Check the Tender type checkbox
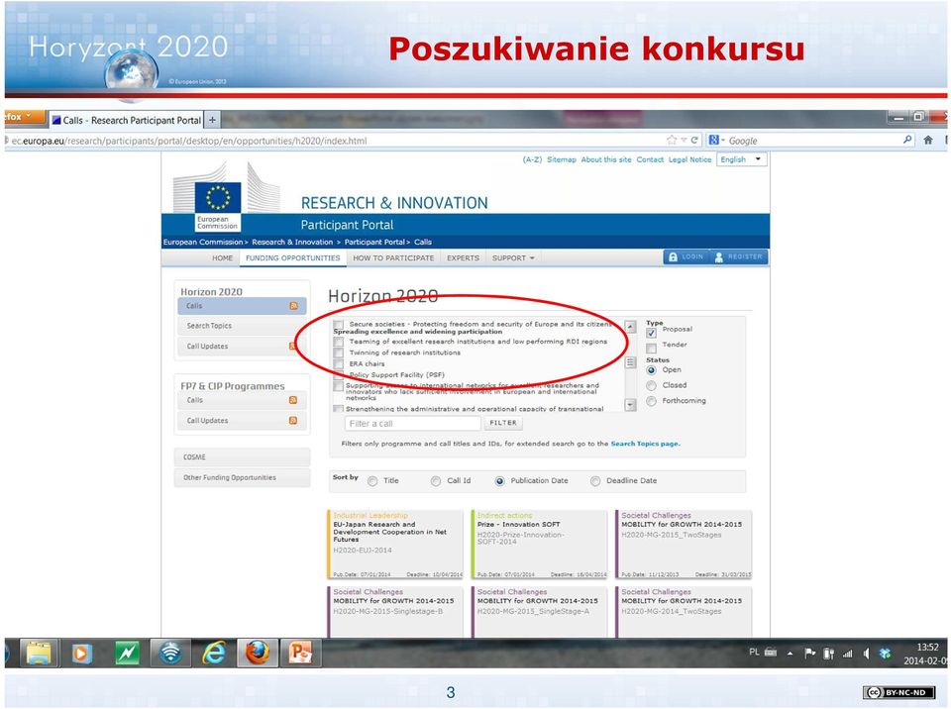This screenshot has width=951, height=709. click(652, 349)
